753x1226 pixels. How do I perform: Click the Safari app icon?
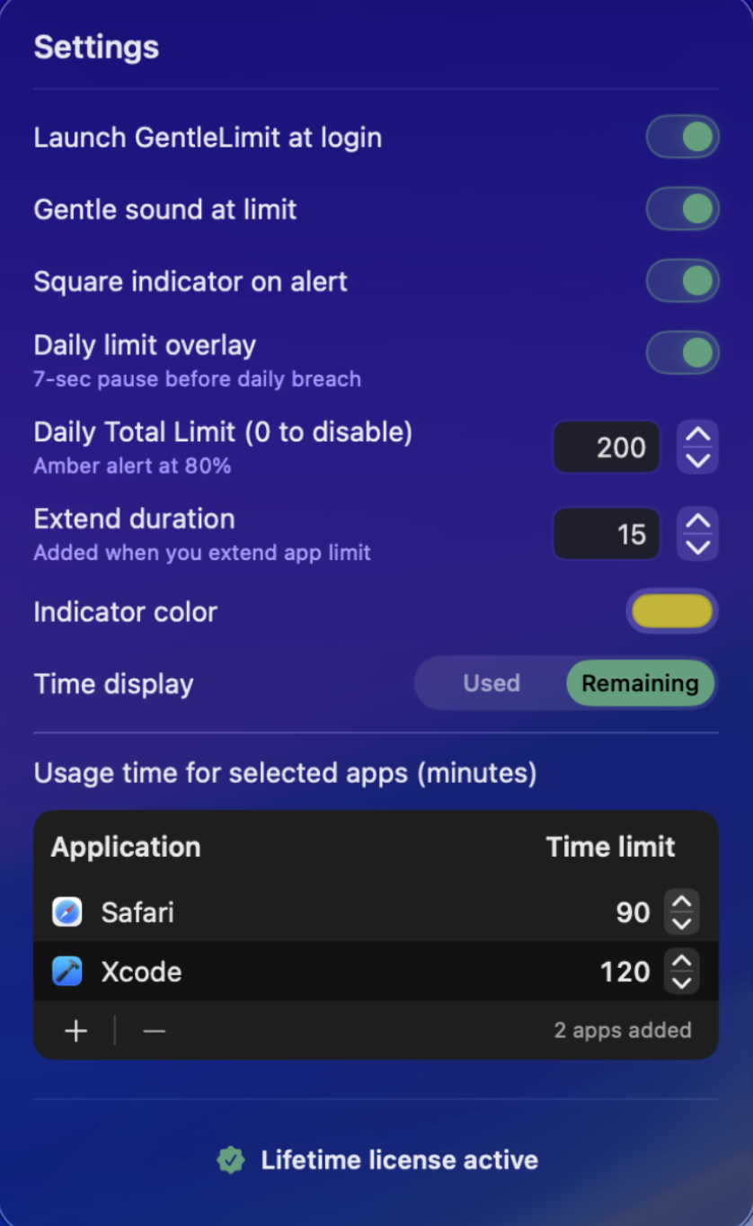coord(67,912)
